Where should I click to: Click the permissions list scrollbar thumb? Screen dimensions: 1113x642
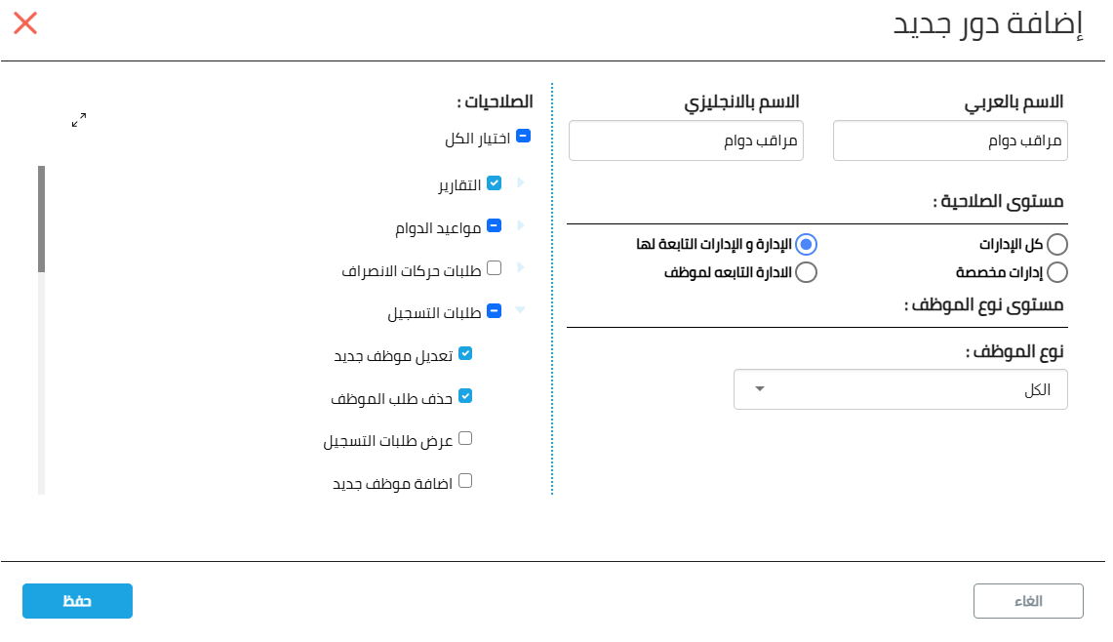click(x=41, y=219)
